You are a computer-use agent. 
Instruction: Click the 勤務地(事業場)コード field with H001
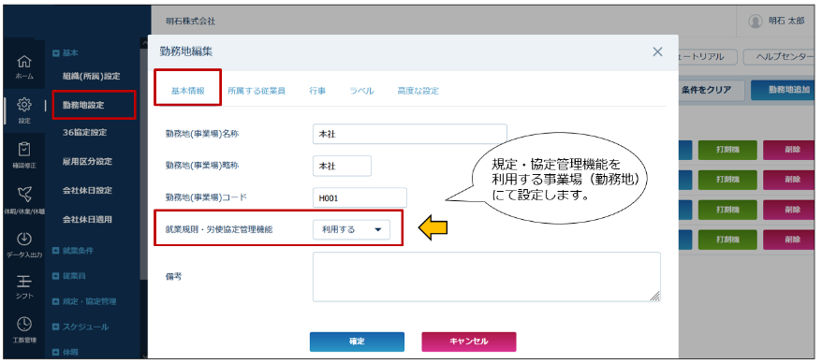click(x=360, y=198)
